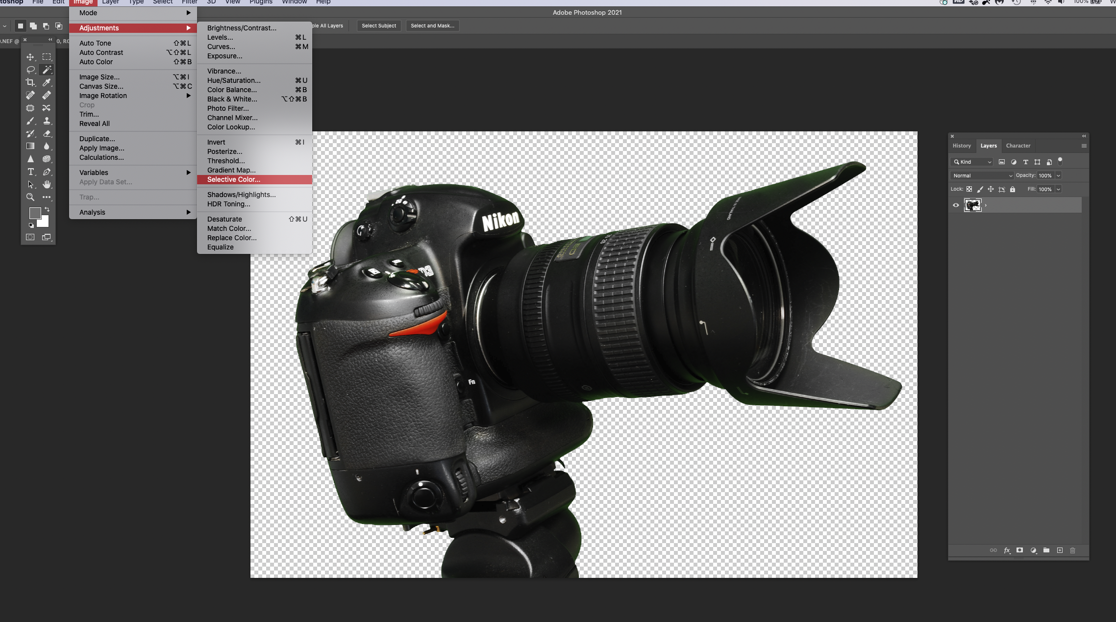This screenshot has height=622, width=1116.
Task: Open the Opacity slider dropdown arrow
Action: coord(1059,175)
